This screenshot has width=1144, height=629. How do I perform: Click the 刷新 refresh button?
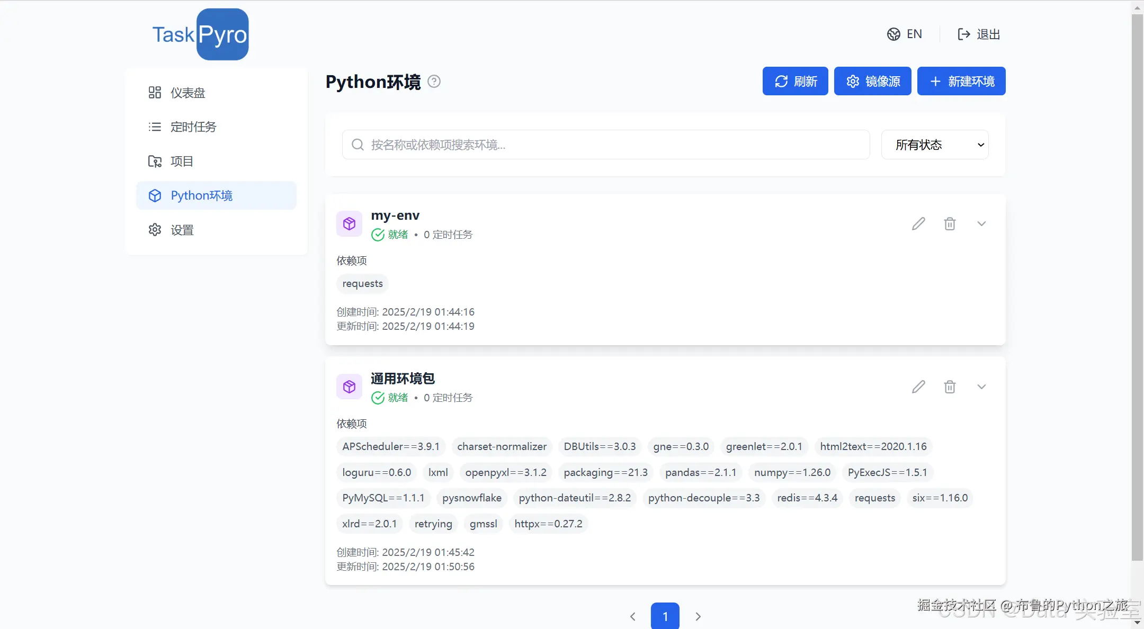coord(795,81)
